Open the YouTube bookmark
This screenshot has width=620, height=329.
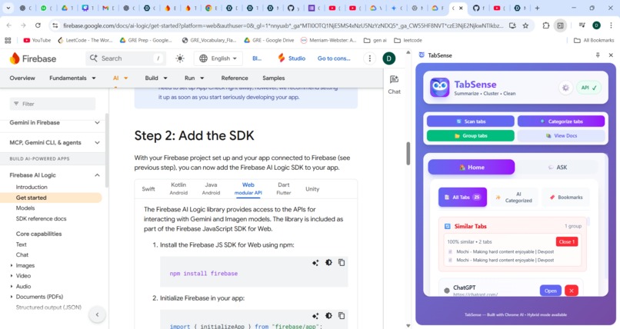37,40
